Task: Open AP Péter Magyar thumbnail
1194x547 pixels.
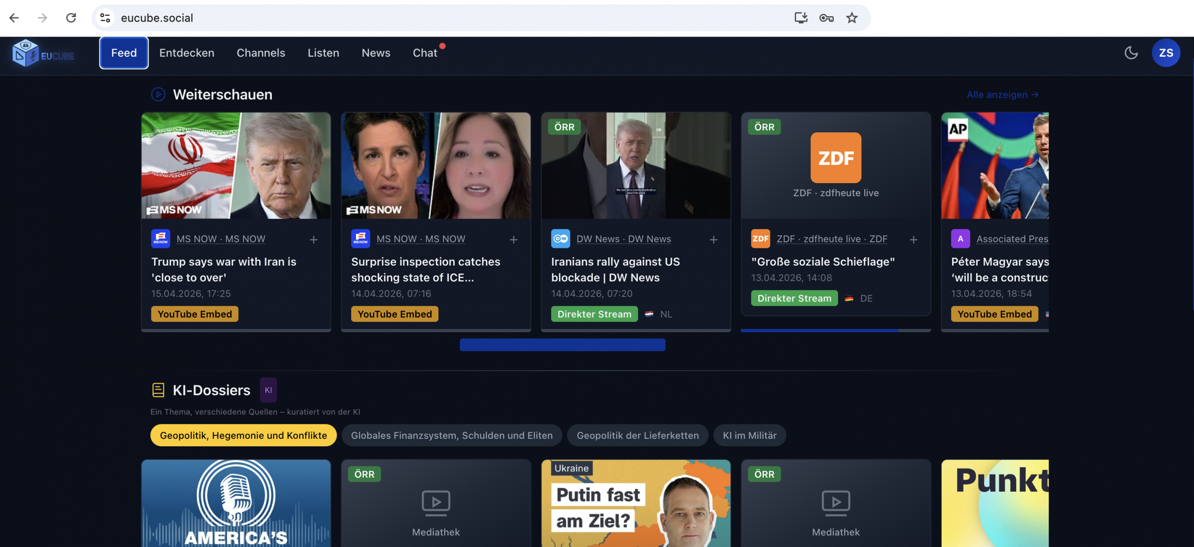Action: [995, 165]
